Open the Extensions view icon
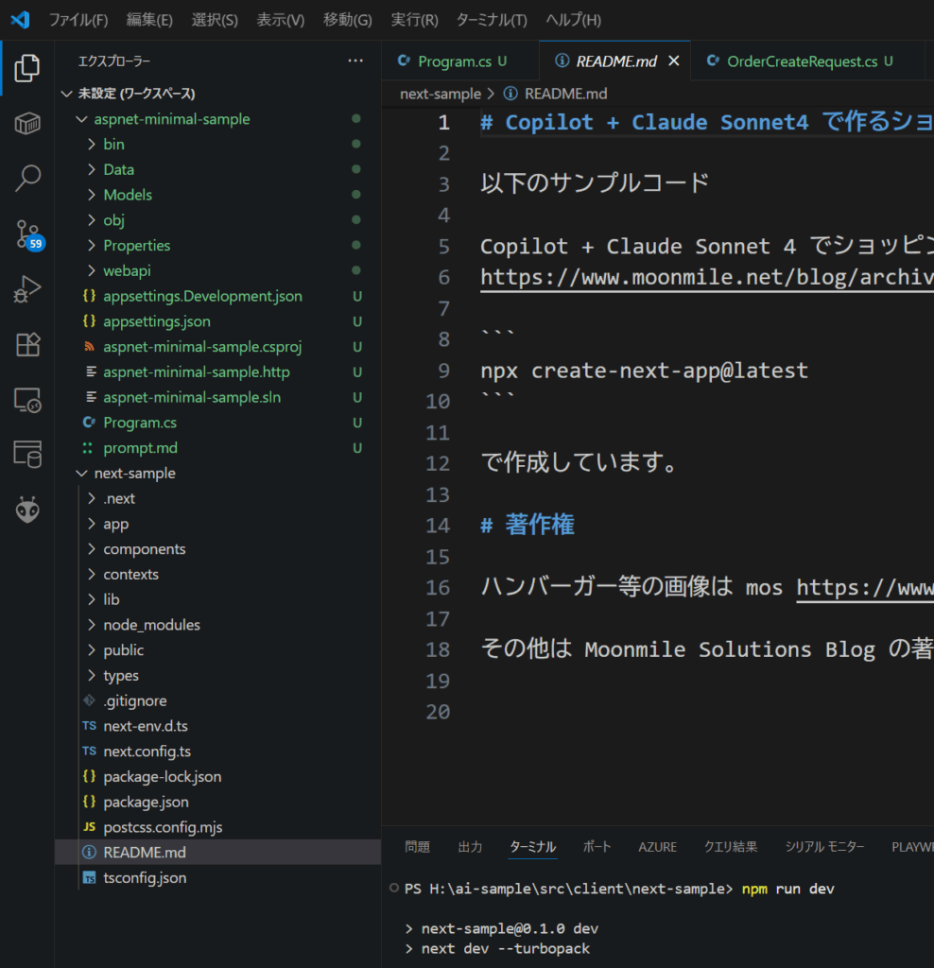The image size is (934, 968). [x=27, y=344]
